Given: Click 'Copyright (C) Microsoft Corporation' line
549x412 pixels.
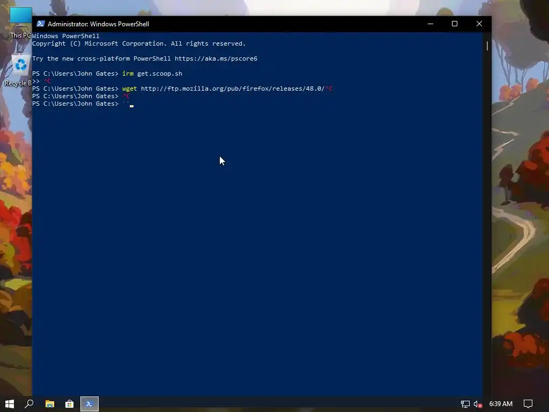Looking at the screenshot, I should pyautogui.click(x=139, y=43).
